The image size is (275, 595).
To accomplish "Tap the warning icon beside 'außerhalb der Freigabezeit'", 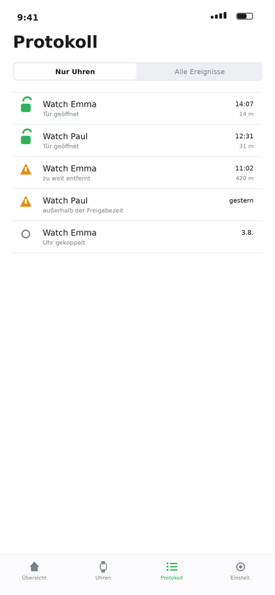I will click(x=26, y=202).
